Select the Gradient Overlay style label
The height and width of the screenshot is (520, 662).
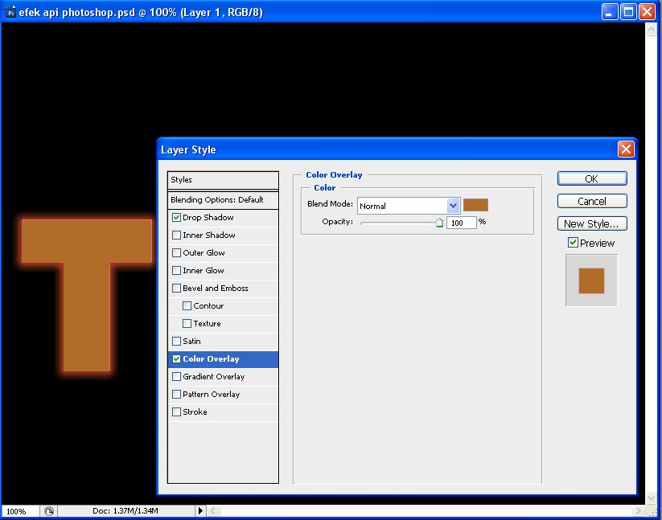click(x=214, y=377)
